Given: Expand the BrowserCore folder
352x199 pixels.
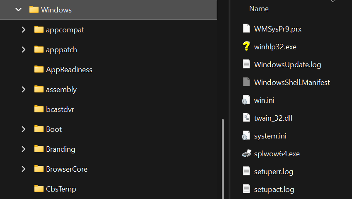Looking at the screenshot, I should [24, 169].
